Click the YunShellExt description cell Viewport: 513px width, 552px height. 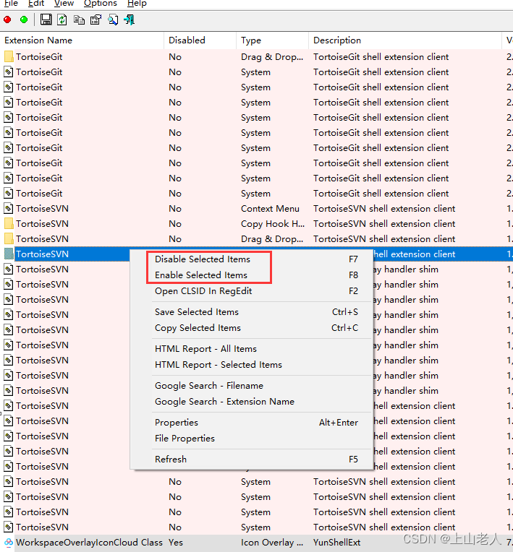336,543
